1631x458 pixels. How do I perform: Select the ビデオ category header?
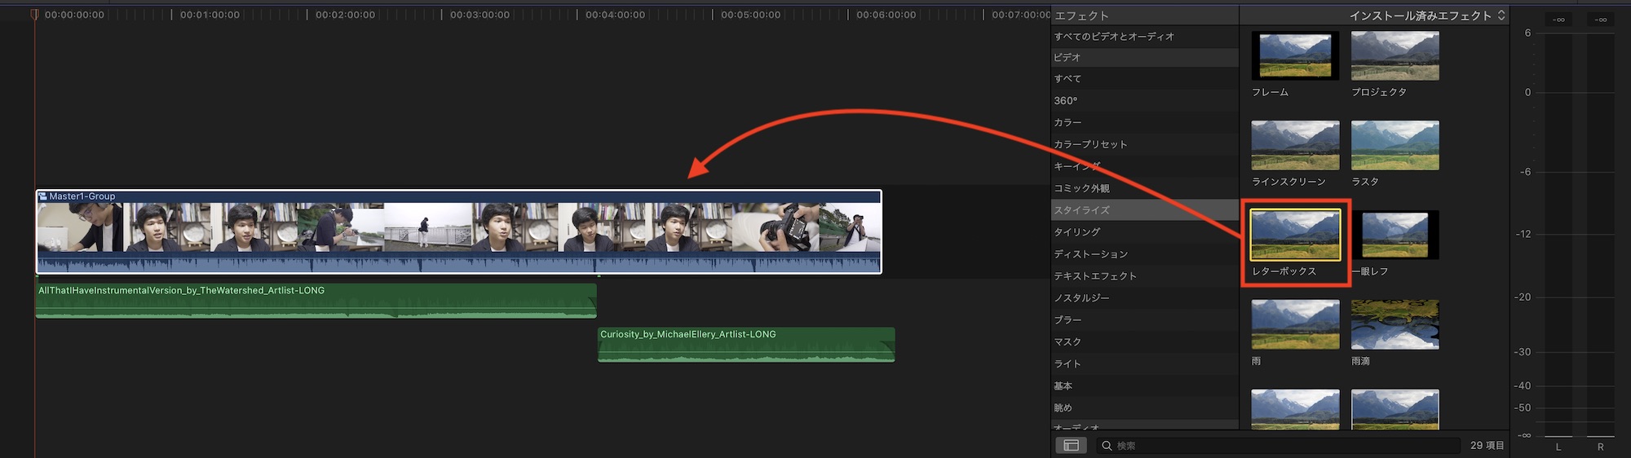(x=1144, y=58)
